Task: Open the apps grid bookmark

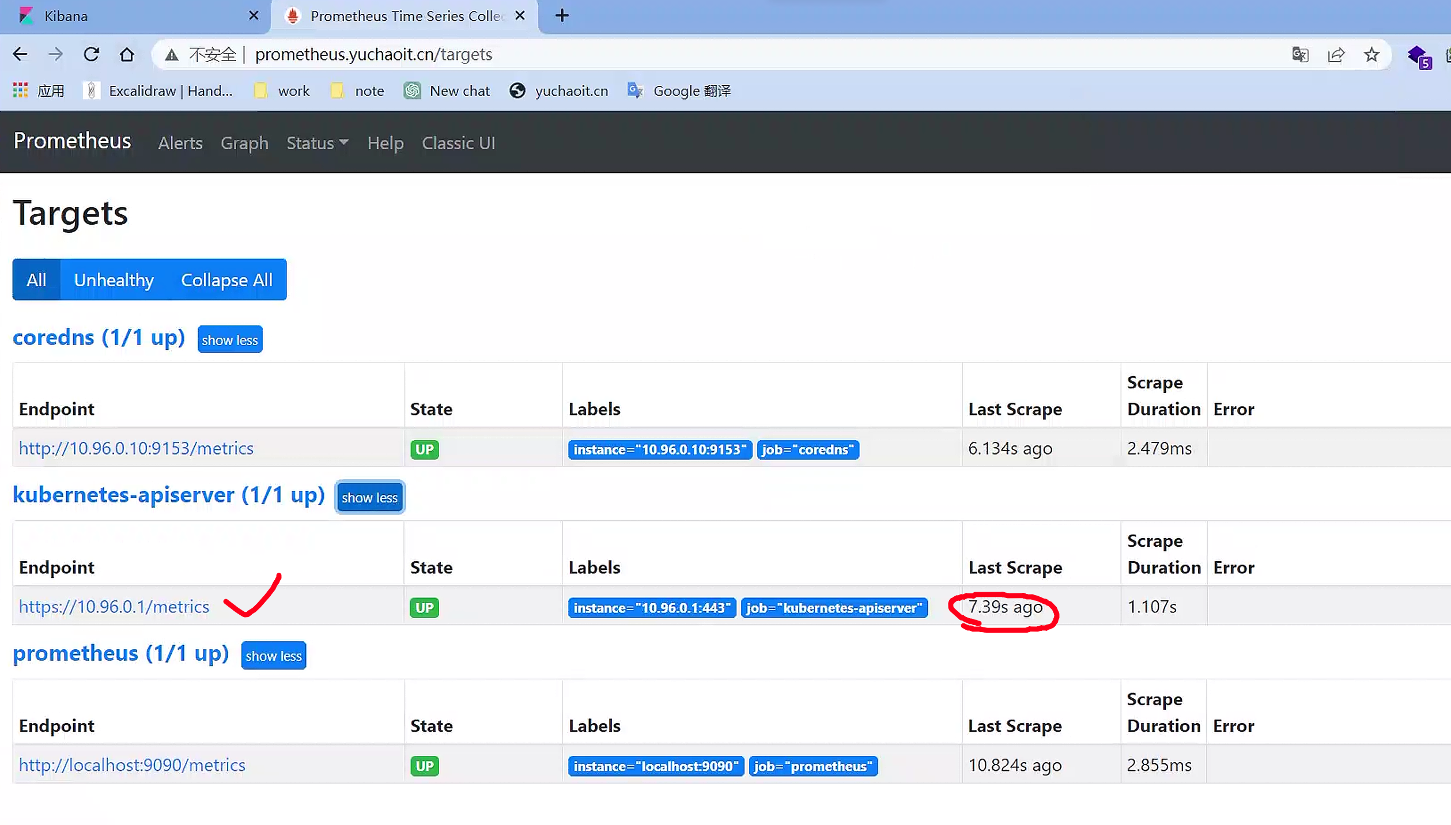Action: click(x=21, y=90)
